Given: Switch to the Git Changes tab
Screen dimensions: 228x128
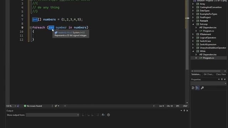Looking at the screenshot, I should [x=208, y=74].
